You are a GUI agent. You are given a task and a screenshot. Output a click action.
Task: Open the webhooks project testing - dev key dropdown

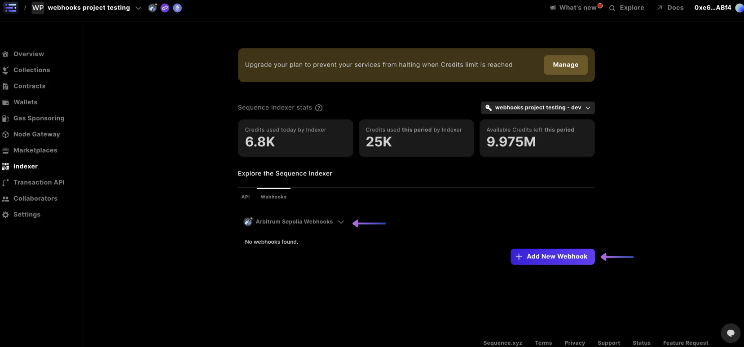(x=537, y=108)
